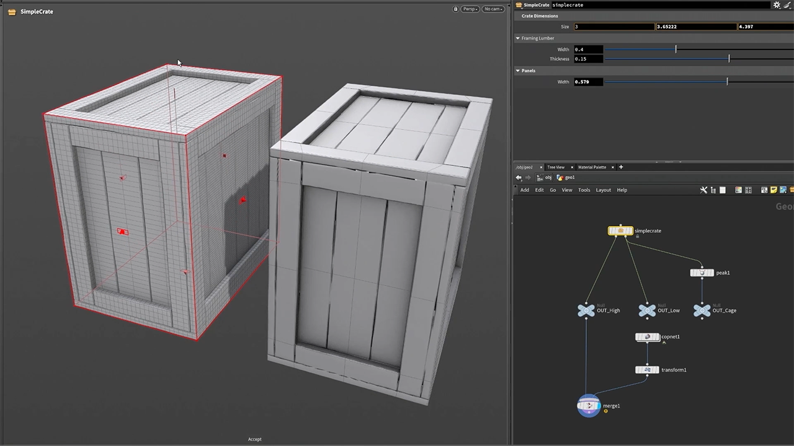Viewport: 794px width, 446px height.
Task: Open the Persp viewport dropdown
Action: [x=469, y=9]
